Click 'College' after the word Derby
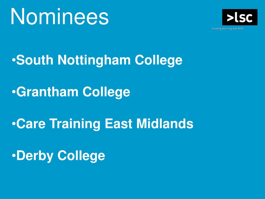The width and height of the screenshot is (265, 199). tap(81, 156)
